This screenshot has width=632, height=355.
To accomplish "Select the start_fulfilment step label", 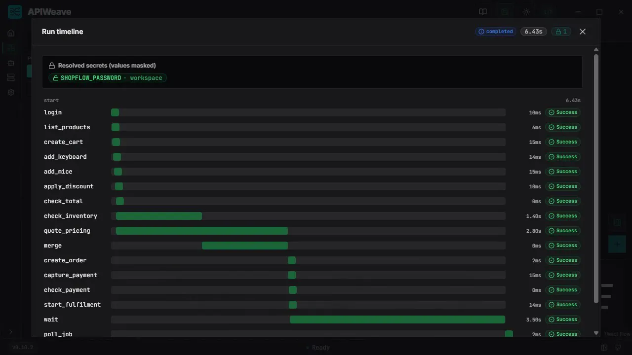I will coord(72,305).
